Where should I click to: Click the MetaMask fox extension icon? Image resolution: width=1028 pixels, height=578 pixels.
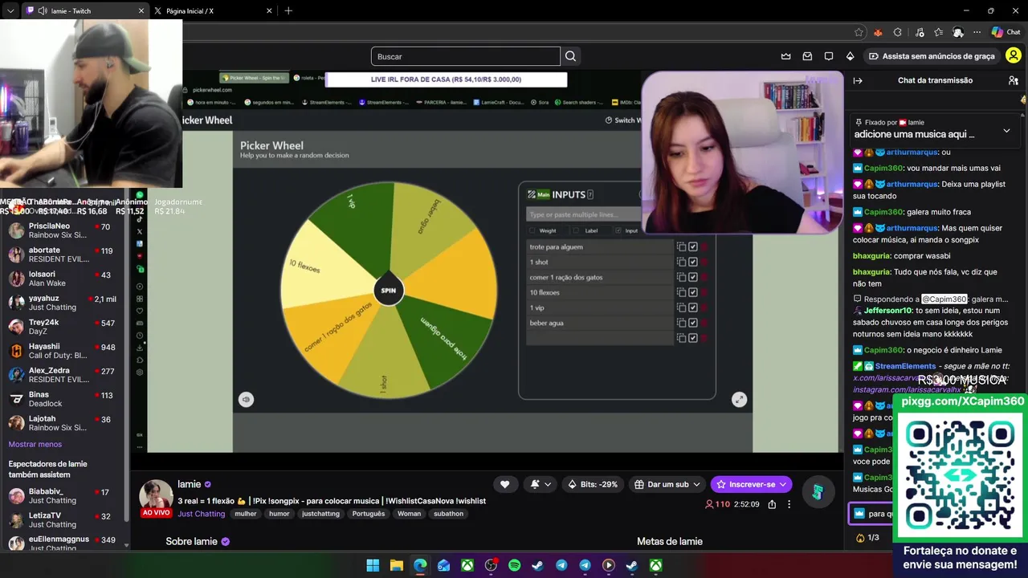tap(878, 32)
